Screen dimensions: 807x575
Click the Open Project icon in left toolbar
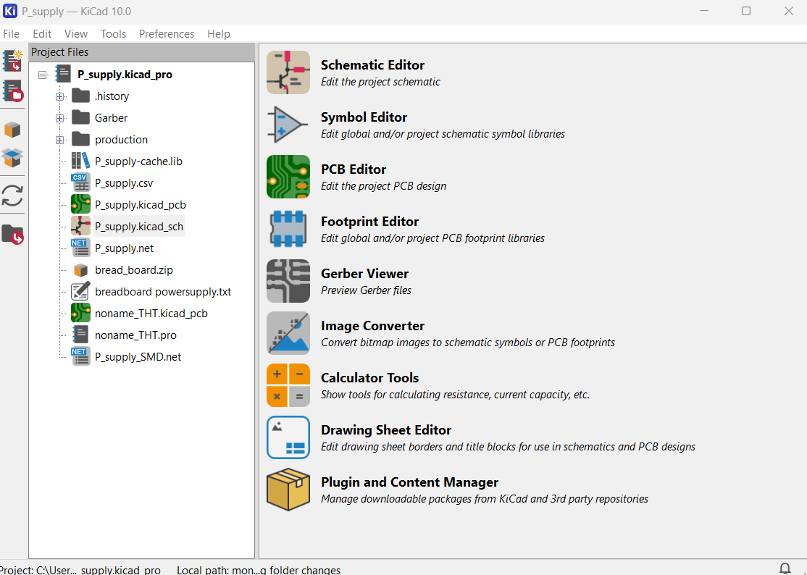pos(12,91)
